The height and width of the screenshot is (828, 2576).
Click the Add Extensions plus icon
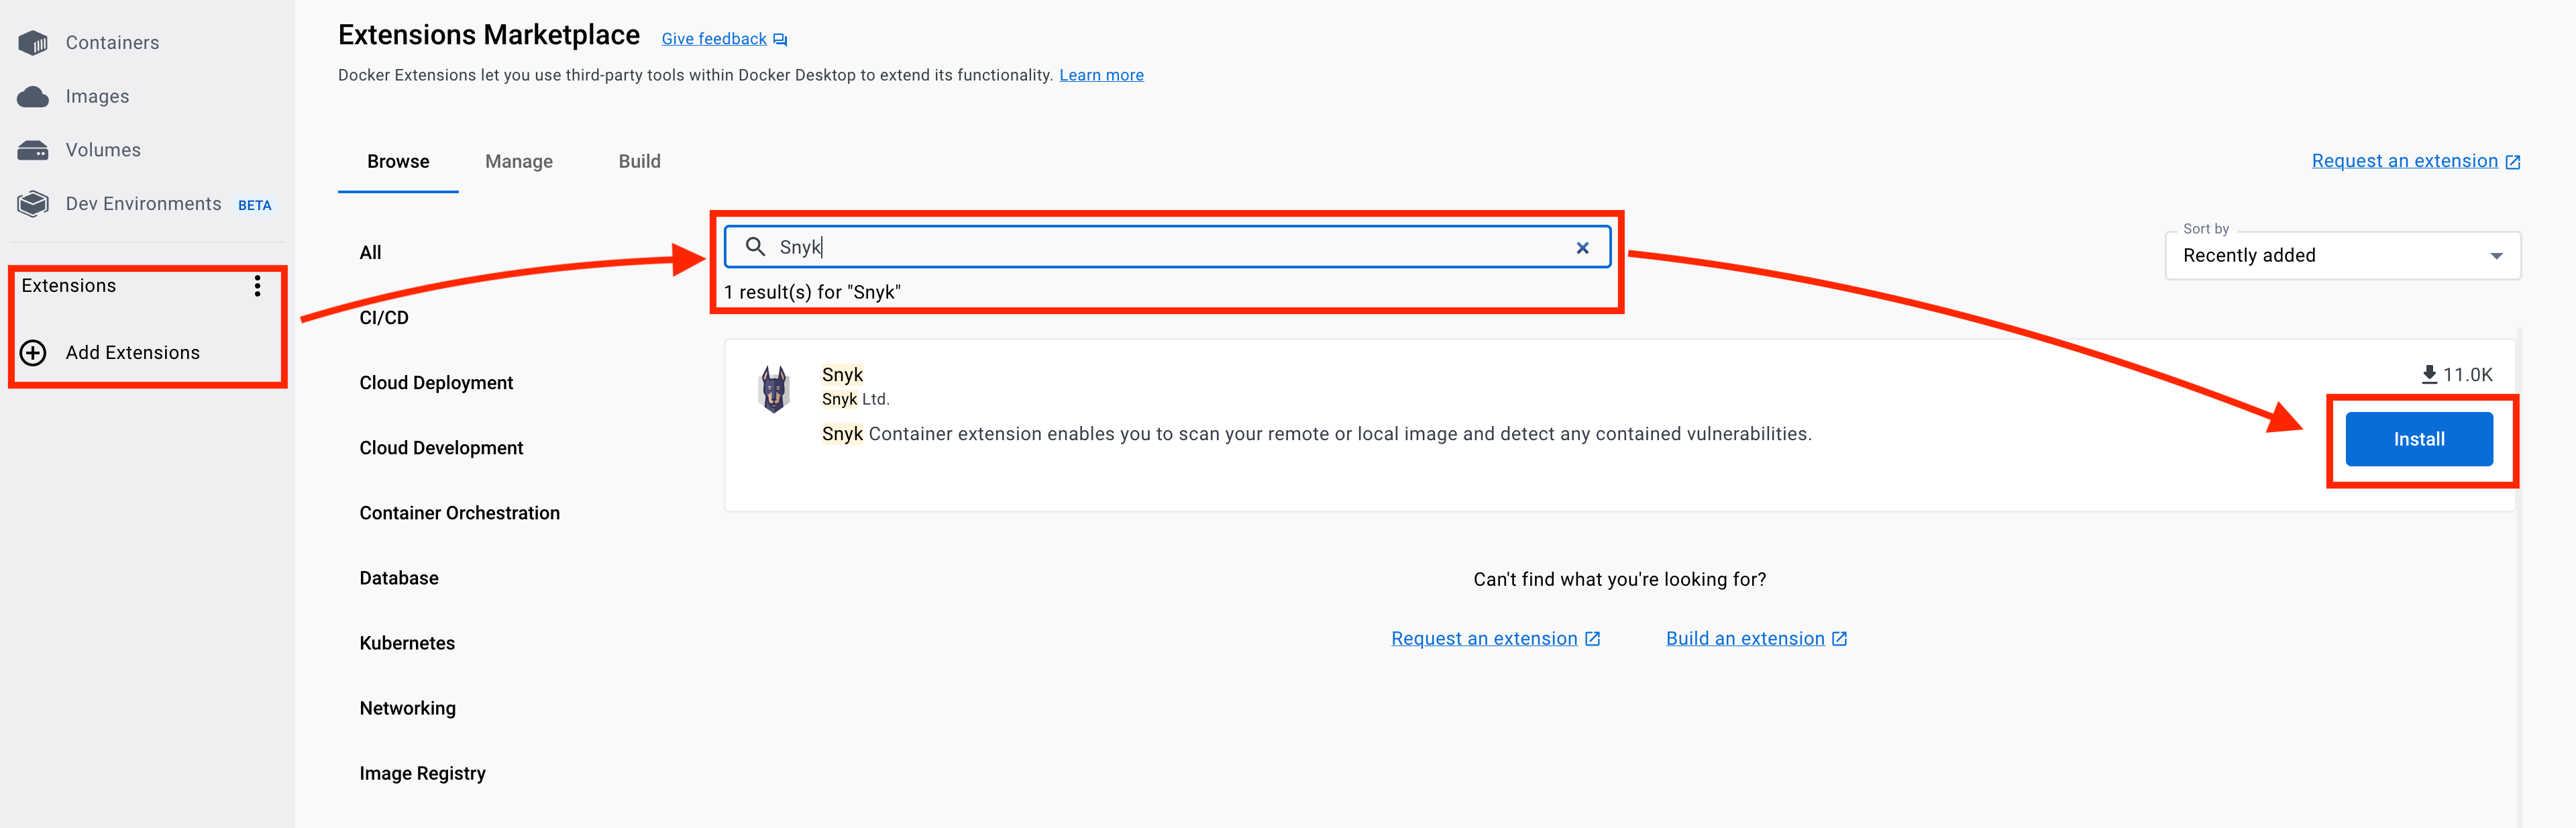point(33,353)
